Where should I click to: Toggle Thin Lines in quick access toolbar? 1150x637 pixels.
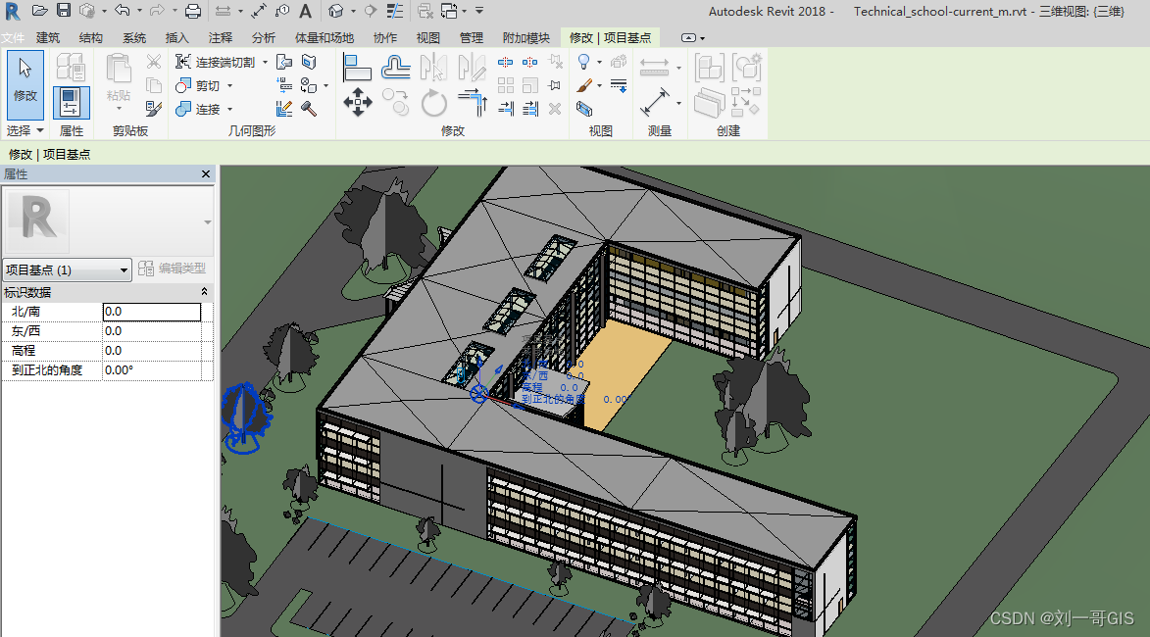[394, 10]
